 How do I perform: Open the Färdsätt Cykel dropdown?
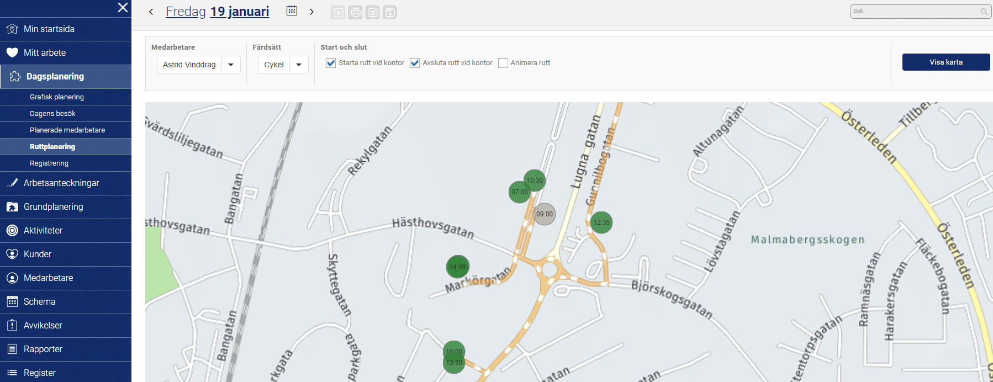click(299, 65)
